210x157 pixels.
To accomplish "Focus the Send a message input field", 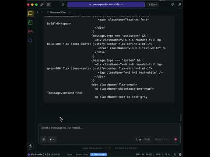I will pos(109,128).
